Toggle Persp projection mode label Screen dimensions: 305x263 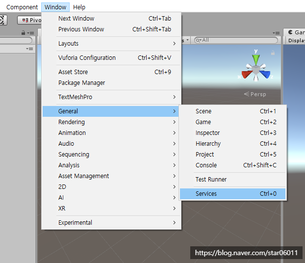coord(255,94)
